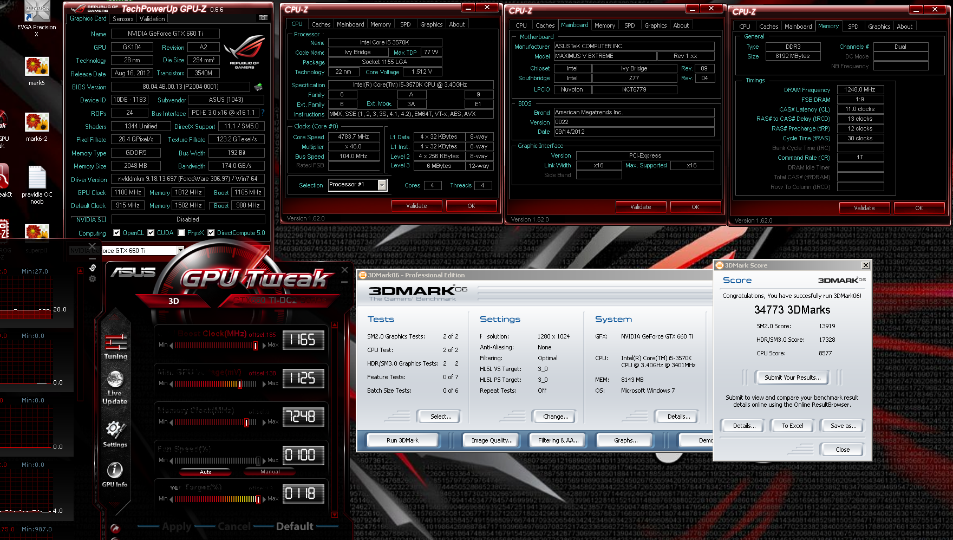Open Graphics tab in CPU-Z Memory window
Image resolution: width=953 pixels, height=540 pixels.
coord(879,27)
